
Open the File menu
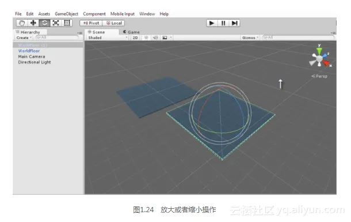click(x=18, y=14)
